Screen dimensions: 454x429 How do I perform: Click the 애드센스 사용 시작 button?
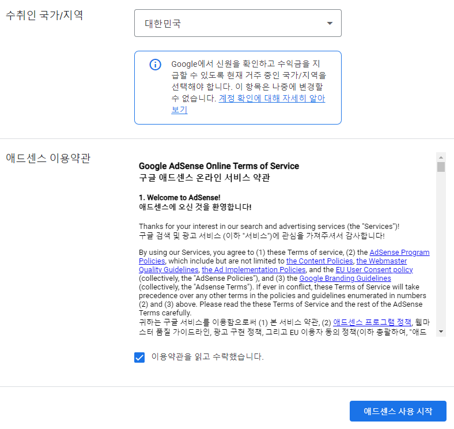click(398, 411)
